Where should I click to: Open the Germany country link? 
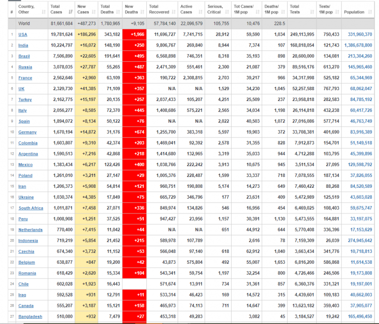(x=27, y=132)
